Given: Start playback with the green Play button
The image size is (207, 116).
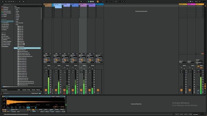Looking at the screenshot, I should pyautogui.click(x=89, y=2).
